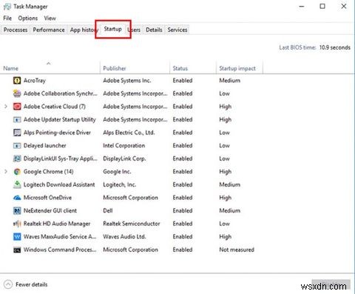Select the Adobe Collaboration Synchr... entry
This screenshot has width=355, height=294.
click(61, 93)
